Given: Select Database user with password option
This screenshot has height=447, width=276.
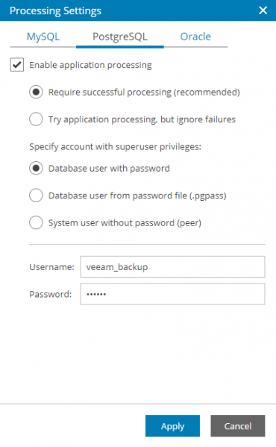Looking at the screenshot, I should [36, 168].
